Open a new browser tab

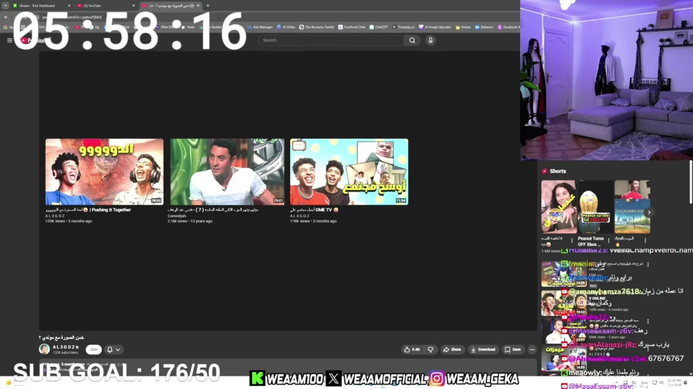pyautogui.click(x=207, y=5)
